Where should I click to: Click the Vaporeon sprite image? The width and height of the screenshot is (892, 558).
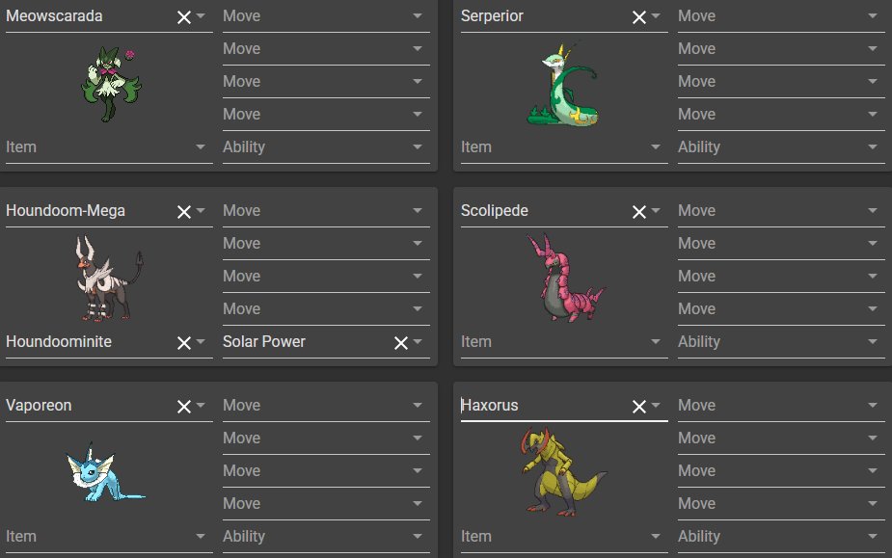click(x=105, y=471)
